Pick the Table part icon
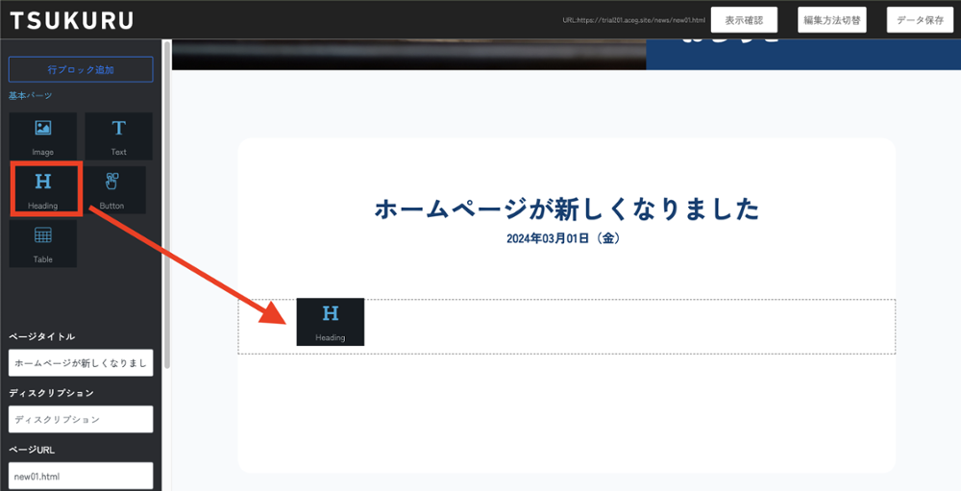Image resolution: width=961 pixels, height=491 pixels. pos(43,243)
